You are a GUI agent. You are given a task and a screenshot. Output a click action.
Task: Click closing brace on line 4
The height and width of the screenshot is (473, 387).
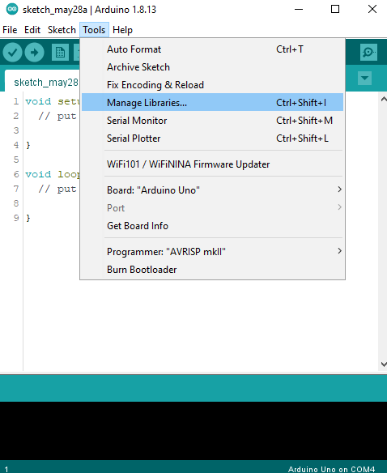pos(28,146)
